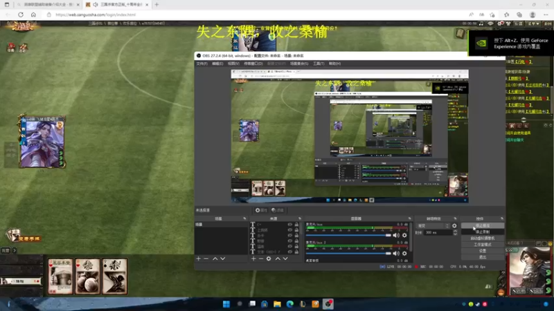Increase transition duration with up arrow

coord(455,231)
